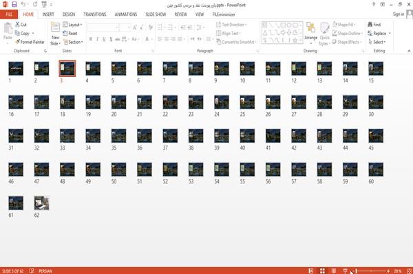This screenshot has width=413, height=274.
Task: Click the font name input box
Action: pos(103,27)
